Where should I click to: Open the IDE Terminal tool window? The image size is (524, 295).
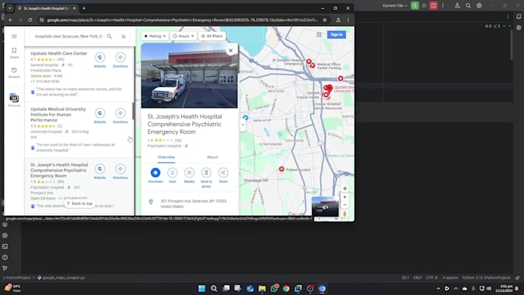(x=5, y=246)
